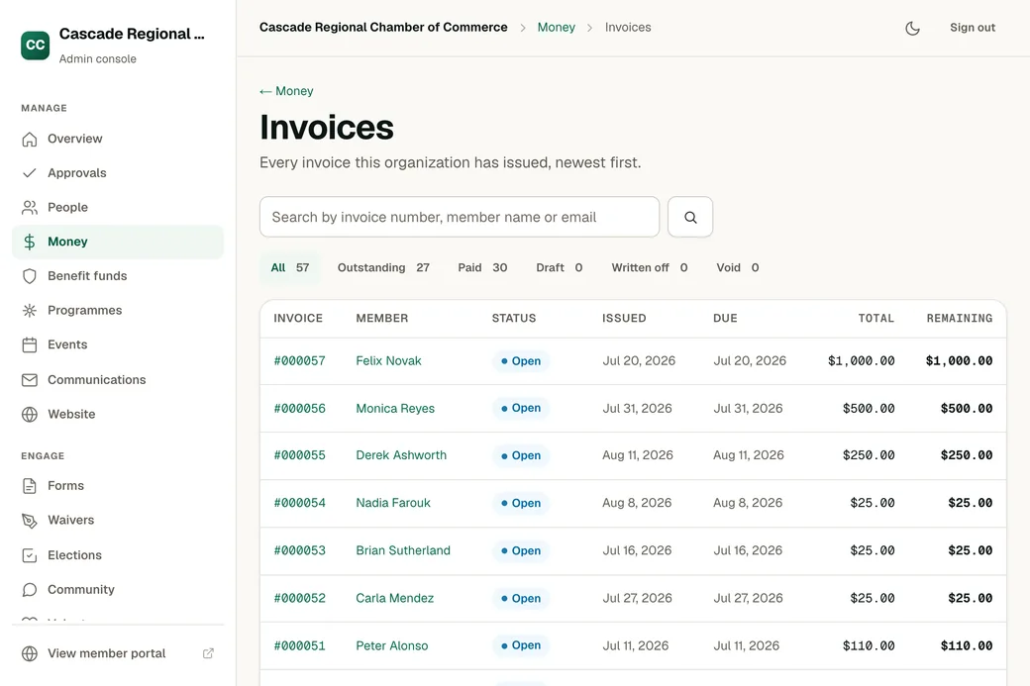Click the Money dollar sign icon

30,242
